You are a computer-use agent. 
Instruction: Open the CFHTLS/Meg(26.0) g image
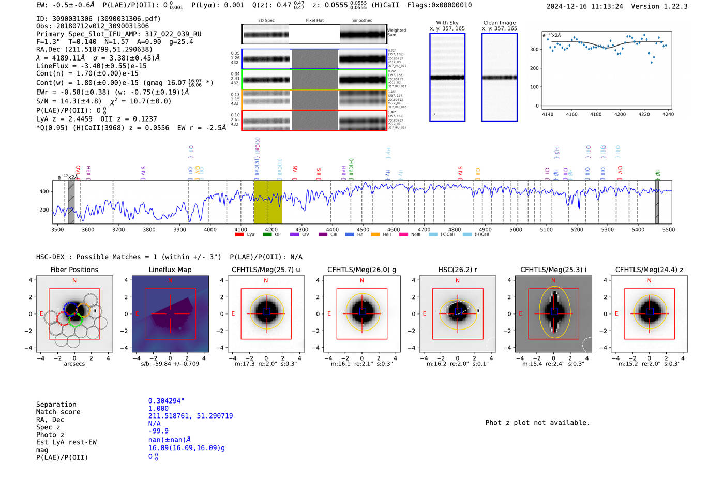[362, 314]
